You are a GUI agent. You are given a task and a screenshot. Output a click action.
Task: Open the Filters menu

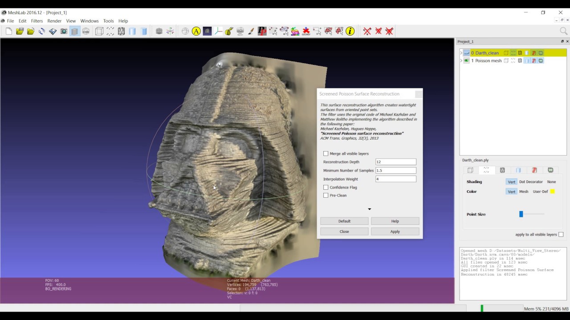coord(37,21)
